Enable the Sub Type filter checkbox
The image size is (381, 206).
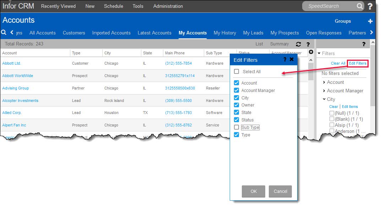(236, 128)
